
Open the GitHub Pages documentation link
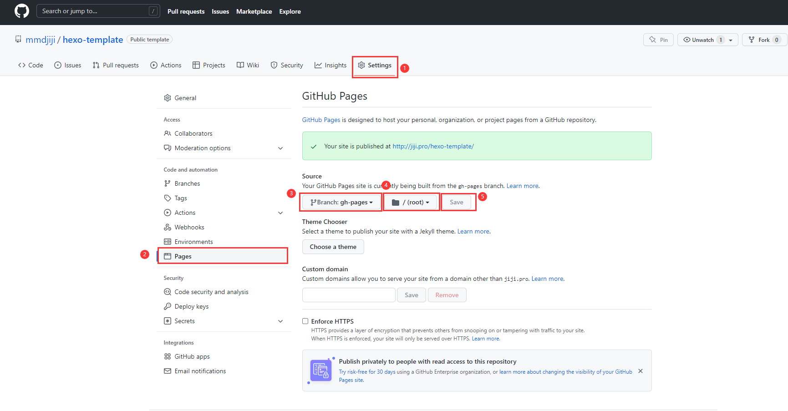point(321,120)
